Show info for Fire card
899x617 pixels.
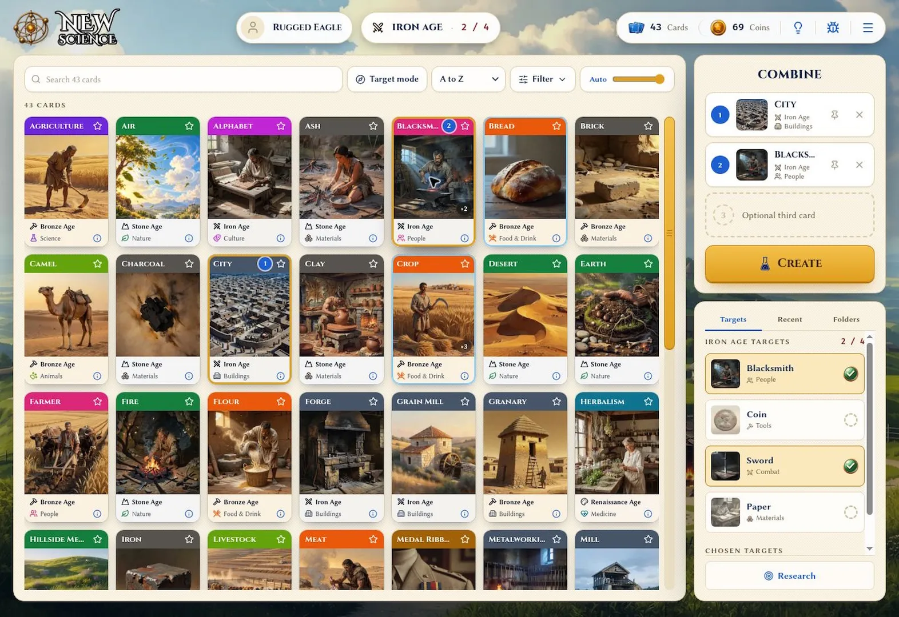(189, 514)
